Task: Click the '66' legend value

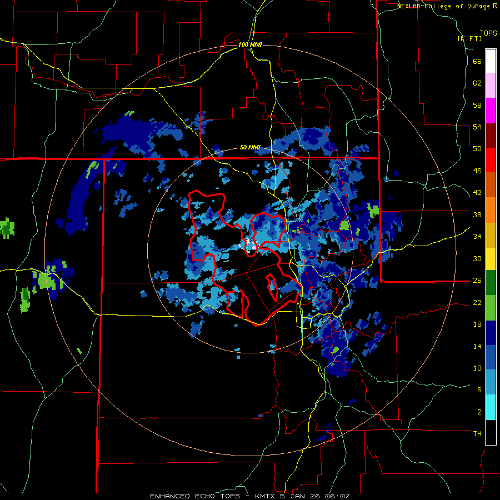Action: [477, 62]
